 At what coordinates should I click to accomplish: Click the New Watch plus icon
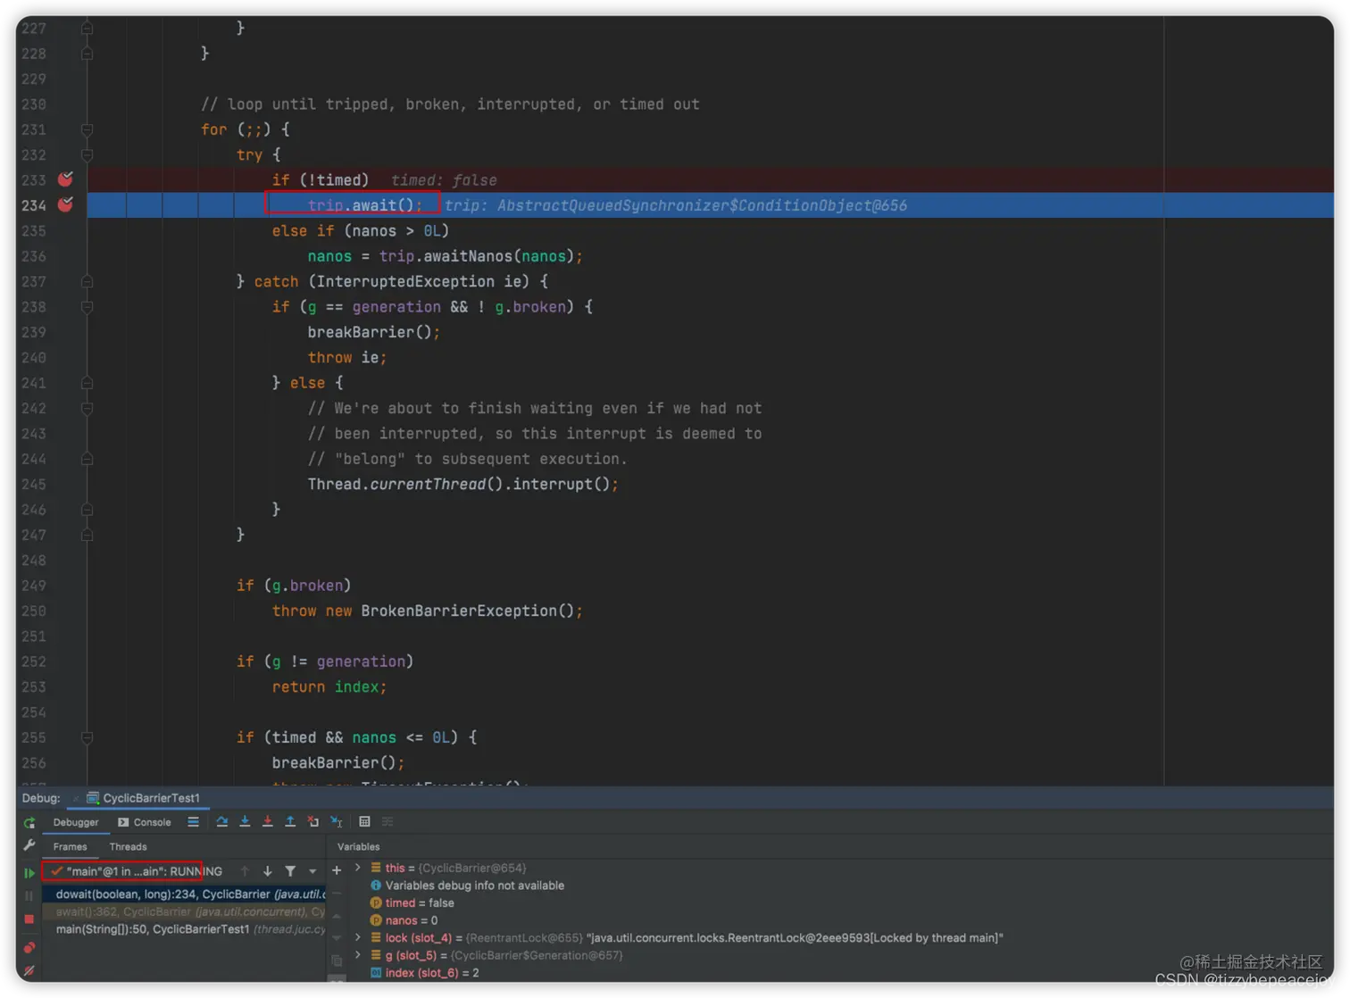[337, 870]
